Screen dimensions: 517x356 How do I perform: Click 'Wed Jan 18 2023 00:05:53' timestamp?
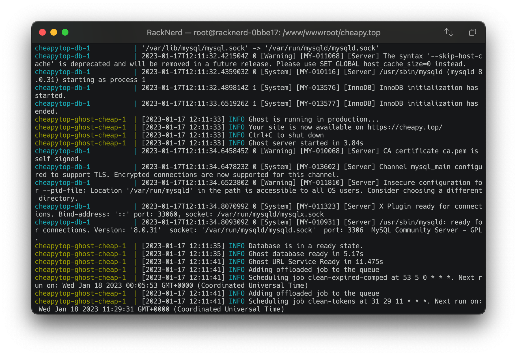coord(110,285)
